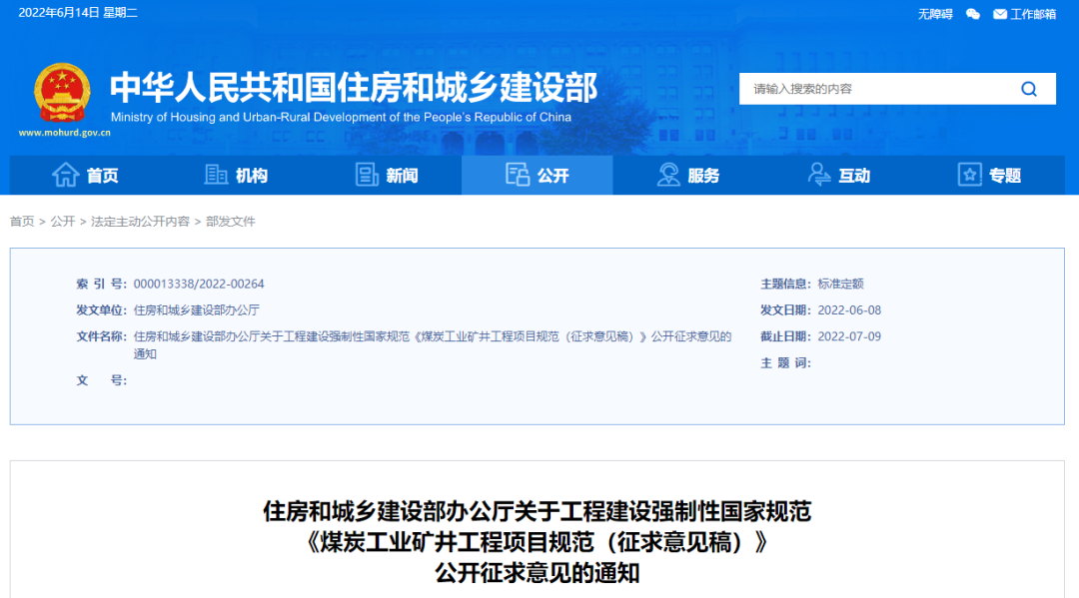Click the 专题 star icon
The width and height of the screenshot is (1079, 598).
[x=969, y=175]
